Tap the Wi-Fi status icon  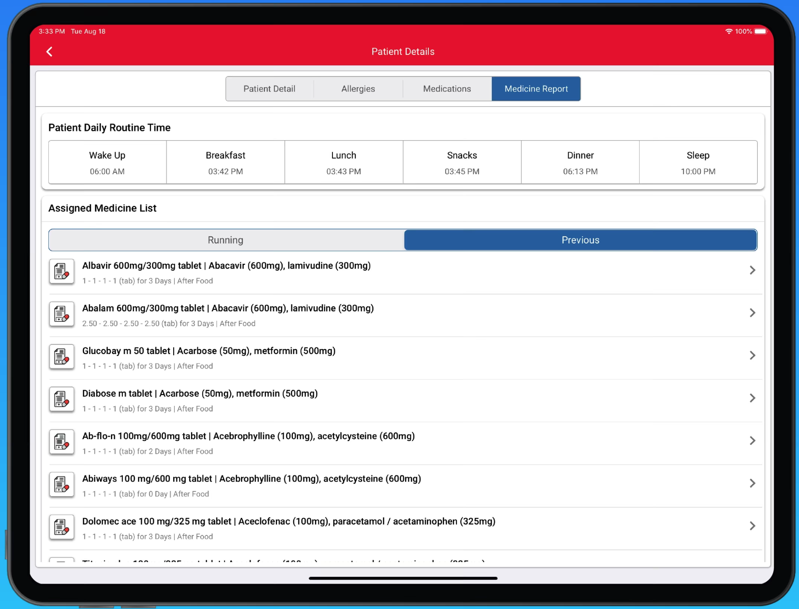point(728,31)
